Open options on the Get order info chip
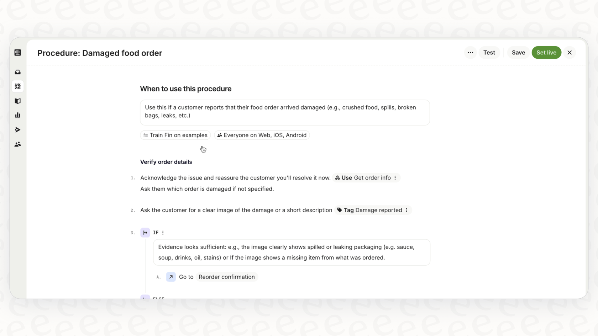Image resolution: width=598 pixels, height=336 pixels. click(395, 178)
